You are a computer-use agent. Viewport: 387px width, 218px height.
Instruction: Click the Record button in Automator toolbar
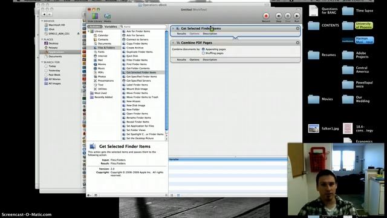coord(266,16)
